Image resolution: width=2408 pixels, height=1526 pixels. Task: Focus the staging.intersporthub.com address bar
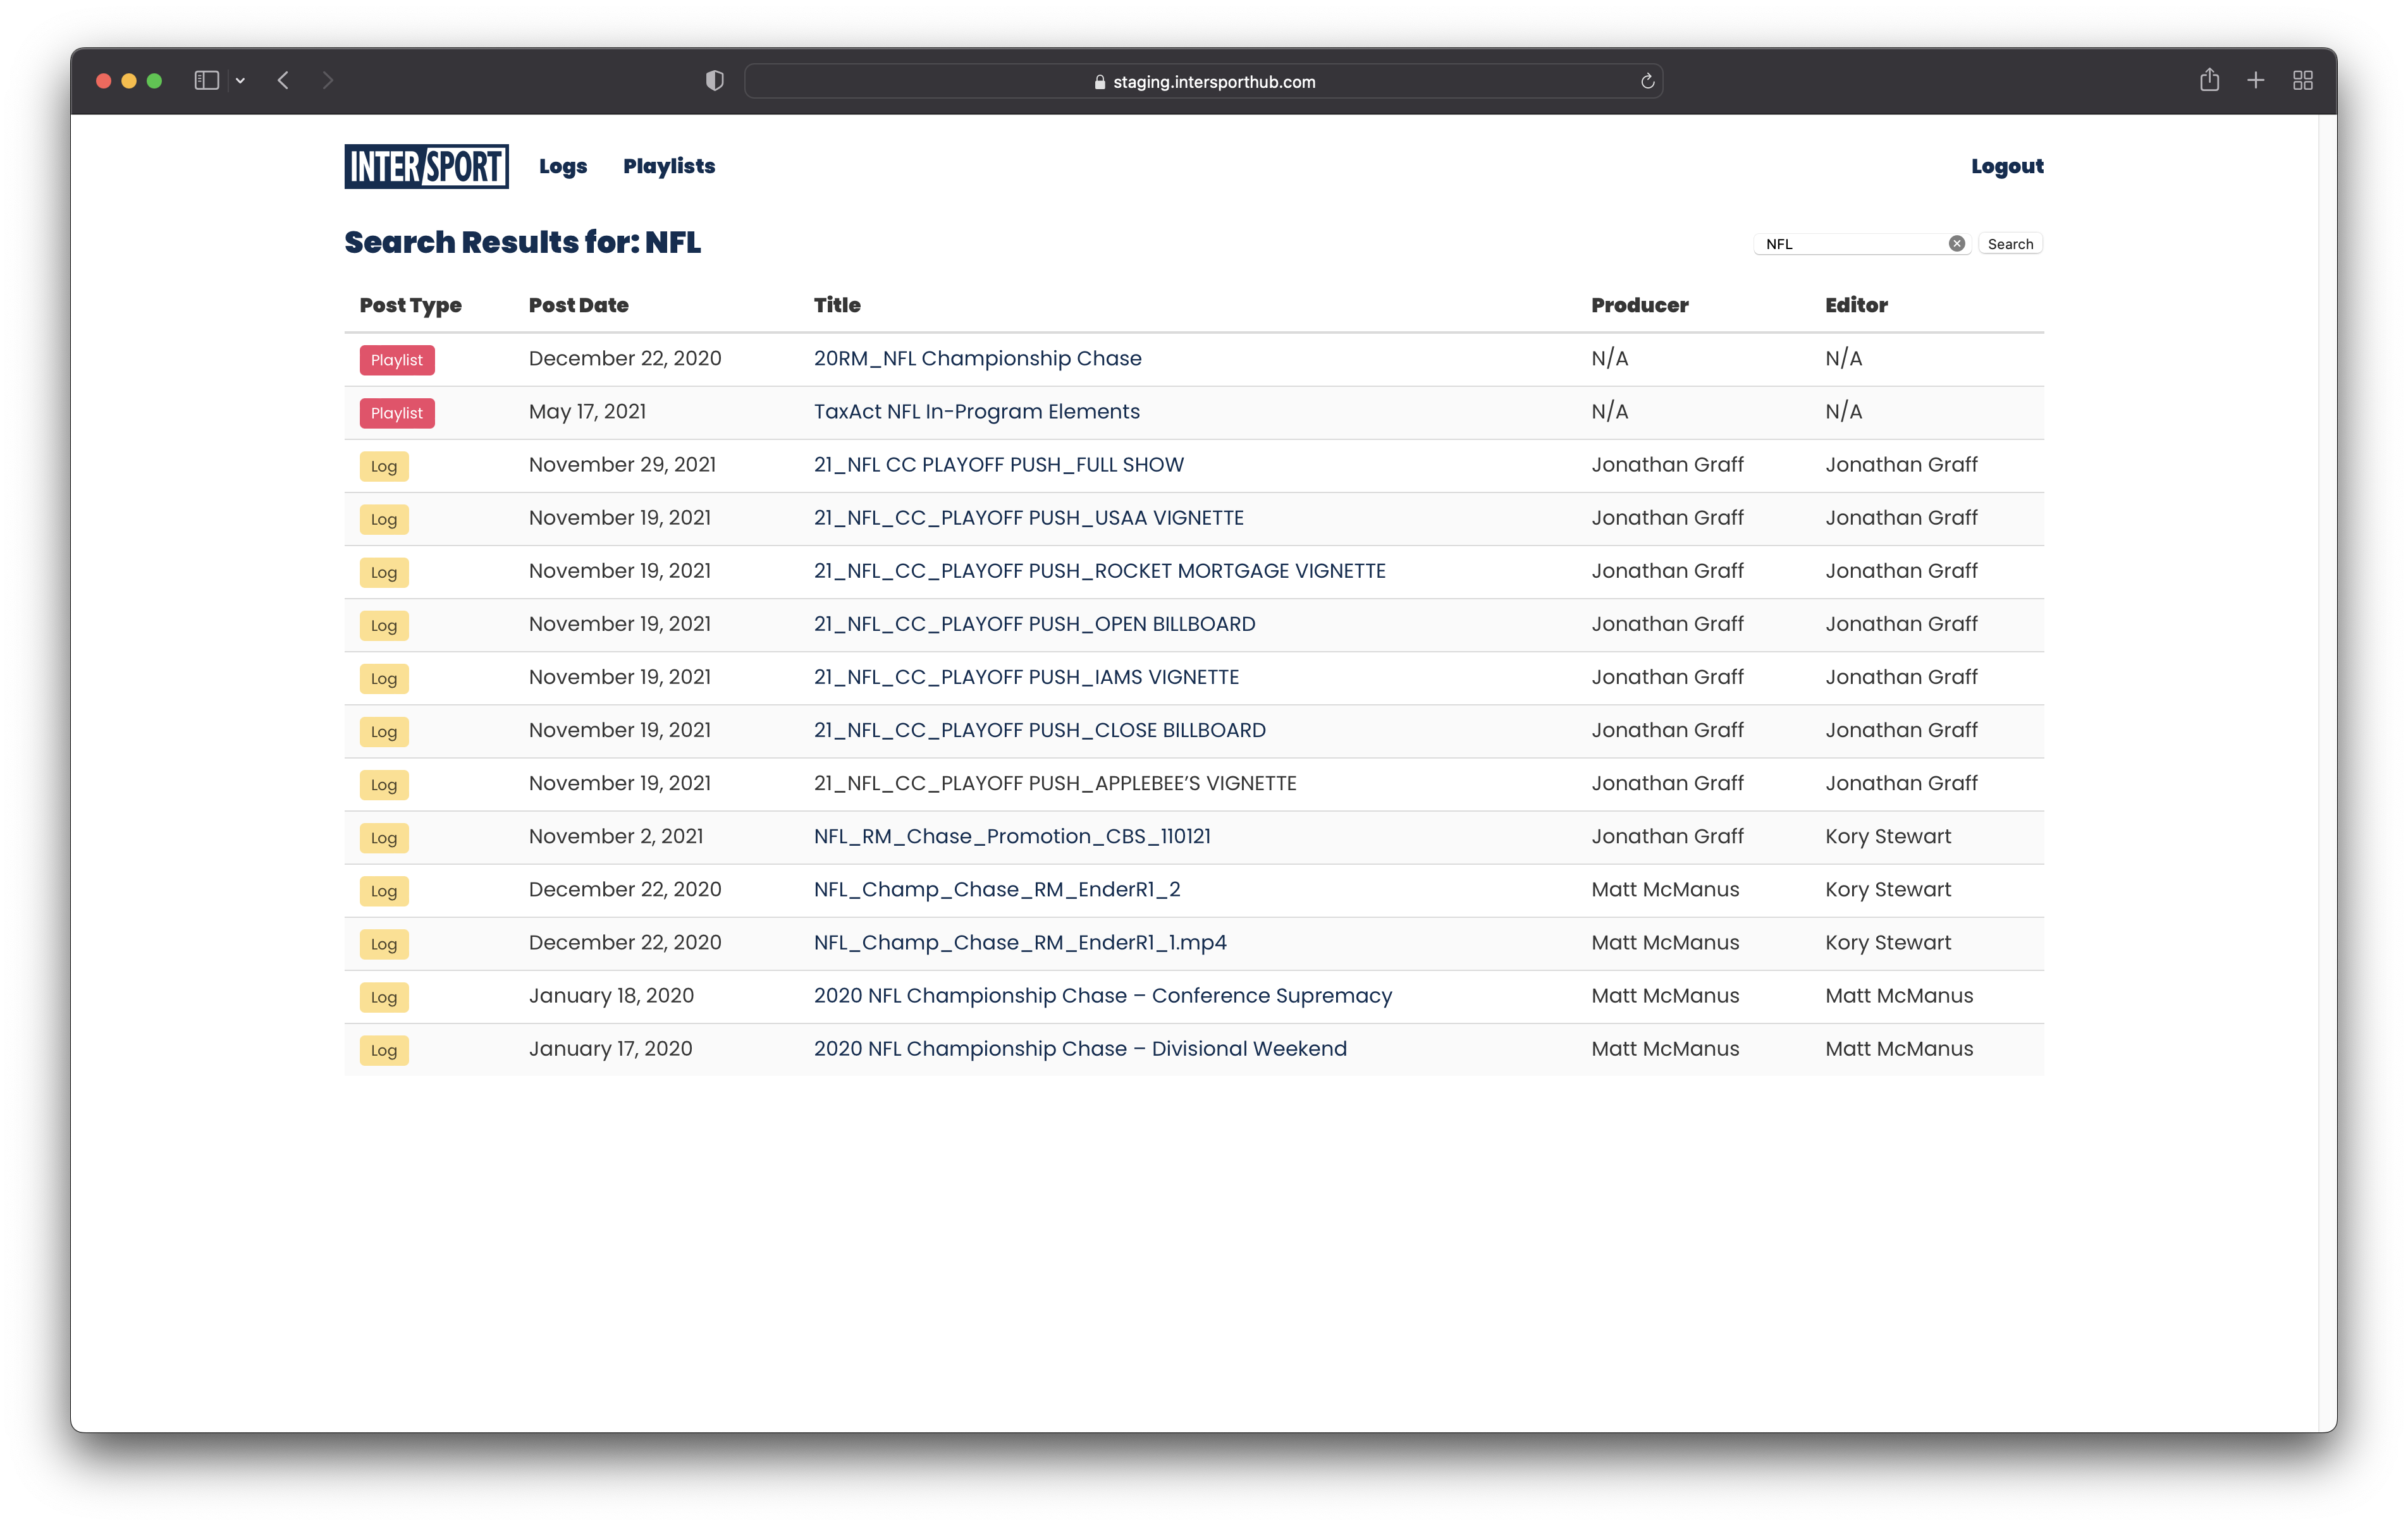pyautogui.click(x=1203, y=81)
